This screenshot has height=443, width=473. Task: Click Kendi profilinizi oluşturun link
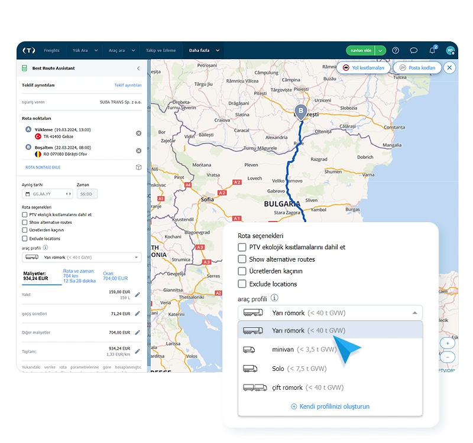[330, 406]
